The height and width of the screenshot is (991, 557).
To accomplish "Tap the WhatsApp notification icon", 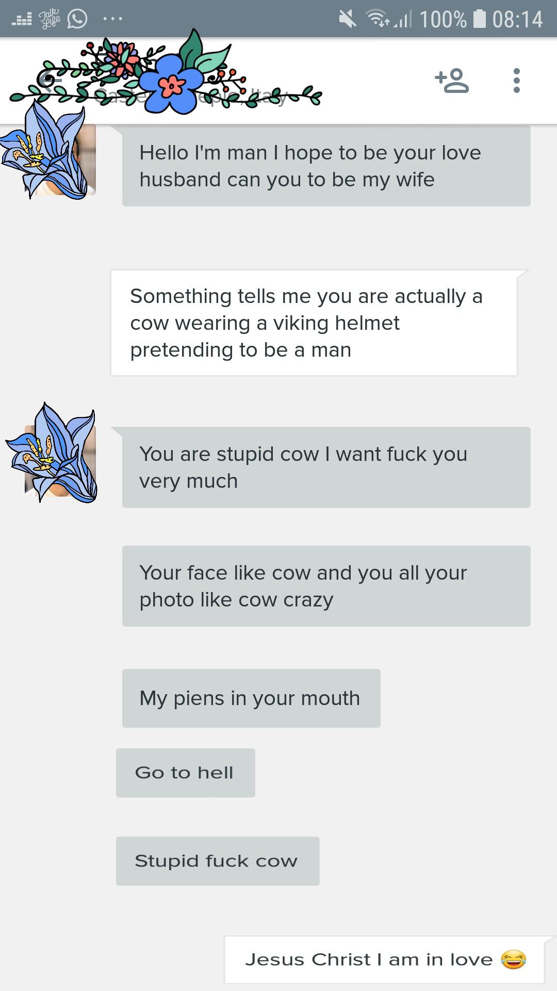I will [77, 19].
